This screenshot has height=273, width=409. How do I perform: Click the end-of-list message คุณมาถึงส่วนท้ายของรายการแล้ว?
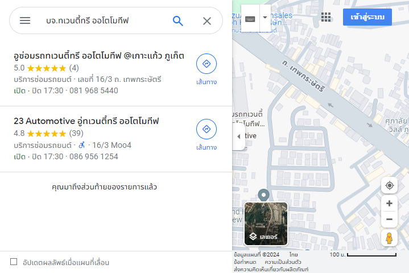(104, 187)
